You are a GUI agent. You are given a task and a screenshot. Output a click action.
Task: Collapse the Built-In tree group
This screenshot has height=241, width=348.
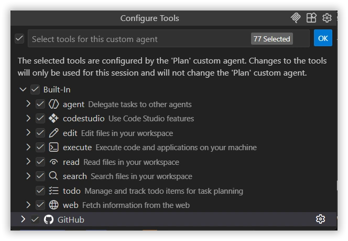coord(23,90)
